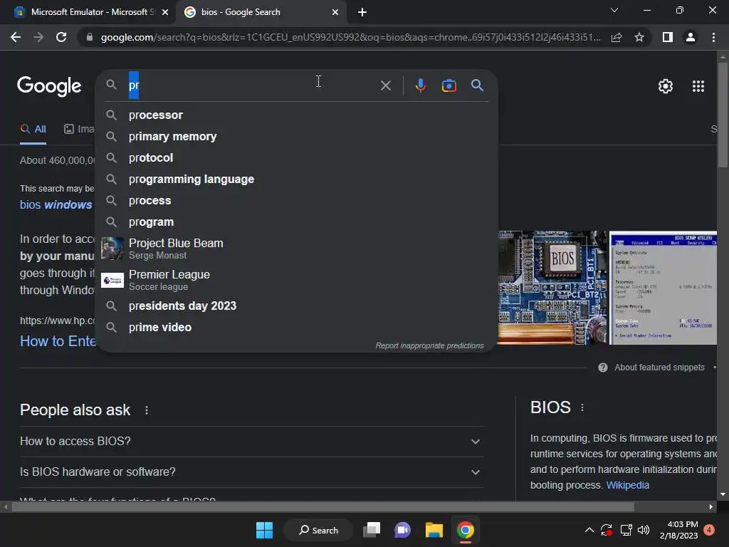This screenshot has width=729, height=547.
Task: Open the BIOS chip motherboard image
Action: (552, 288)
